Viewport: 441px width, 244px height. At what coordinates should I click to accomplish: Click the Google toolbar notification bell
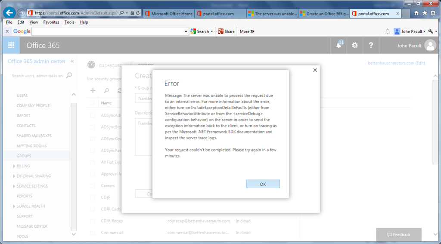[x=388, y=31]
